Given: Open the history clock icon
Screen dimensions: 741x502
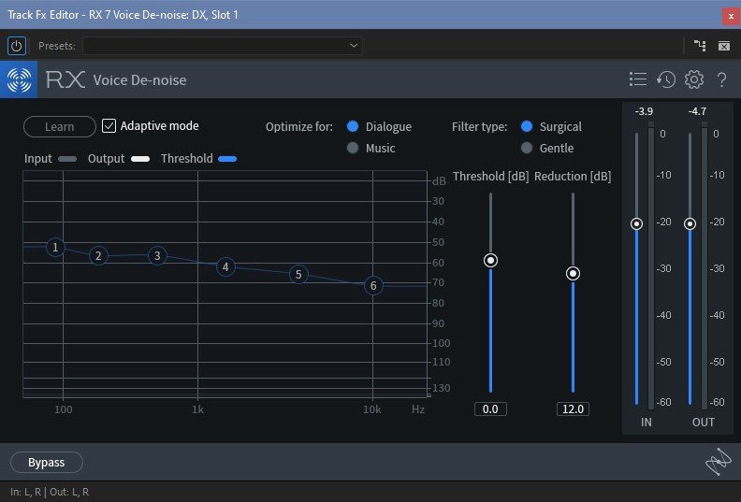Looking at the screenshot, I should 666,79.
